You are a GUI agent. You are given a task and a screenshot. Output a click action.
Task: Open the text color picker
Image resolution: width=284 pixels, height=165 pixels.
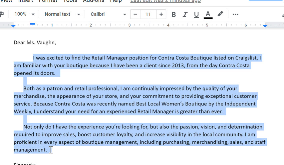pos(208,14)
